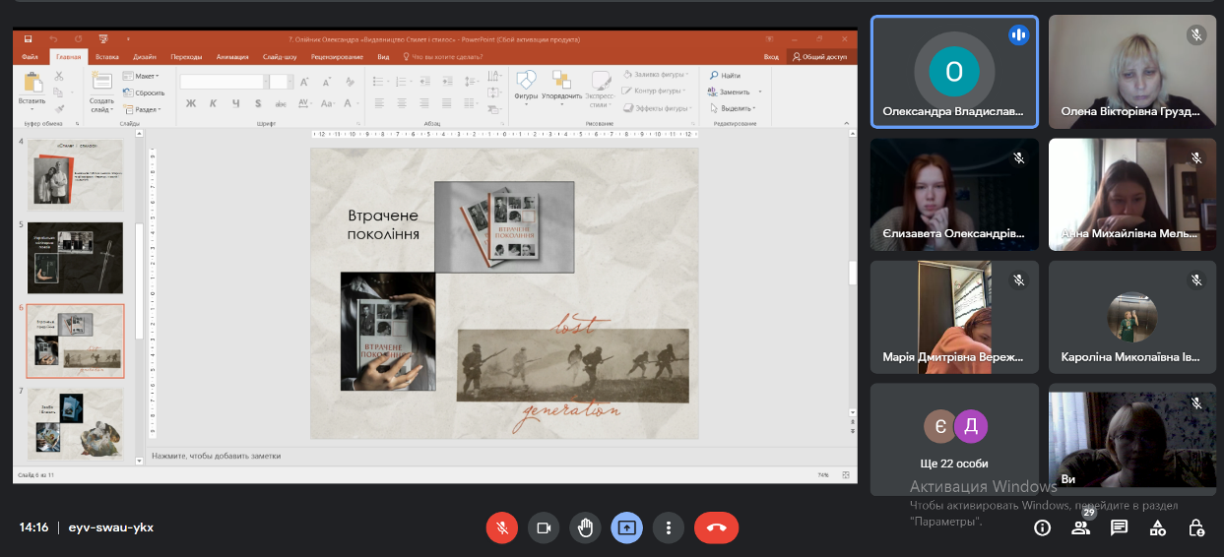1224x557 pixels.
Task: Click the present screen button
Action: 626,527
